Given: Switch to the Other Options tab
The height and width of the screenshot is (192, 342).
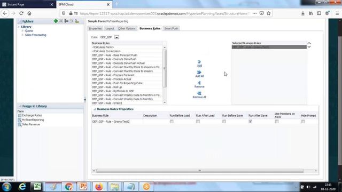Looking at the screenshot, I should [127, 28].
